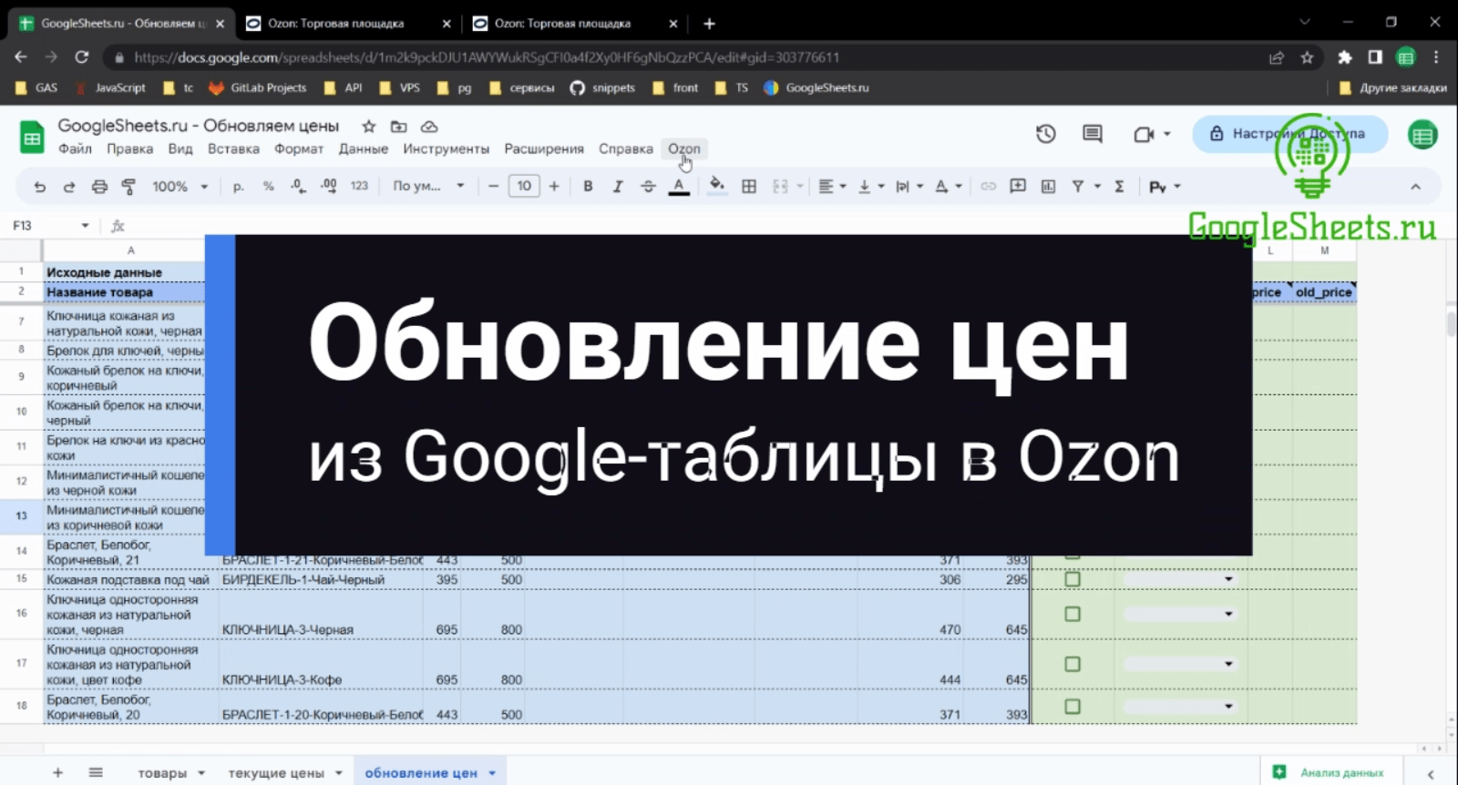This screenshot has width=1458, height=785.
Task: Open version history clock icon
Action: click(1045, 134)
